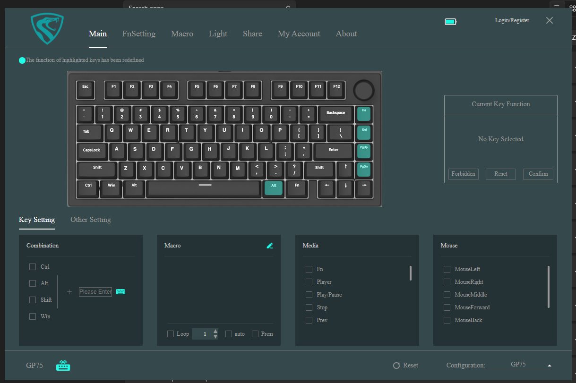
Task: Switch to the FnSetting tab
Action: tap(138, 34)
